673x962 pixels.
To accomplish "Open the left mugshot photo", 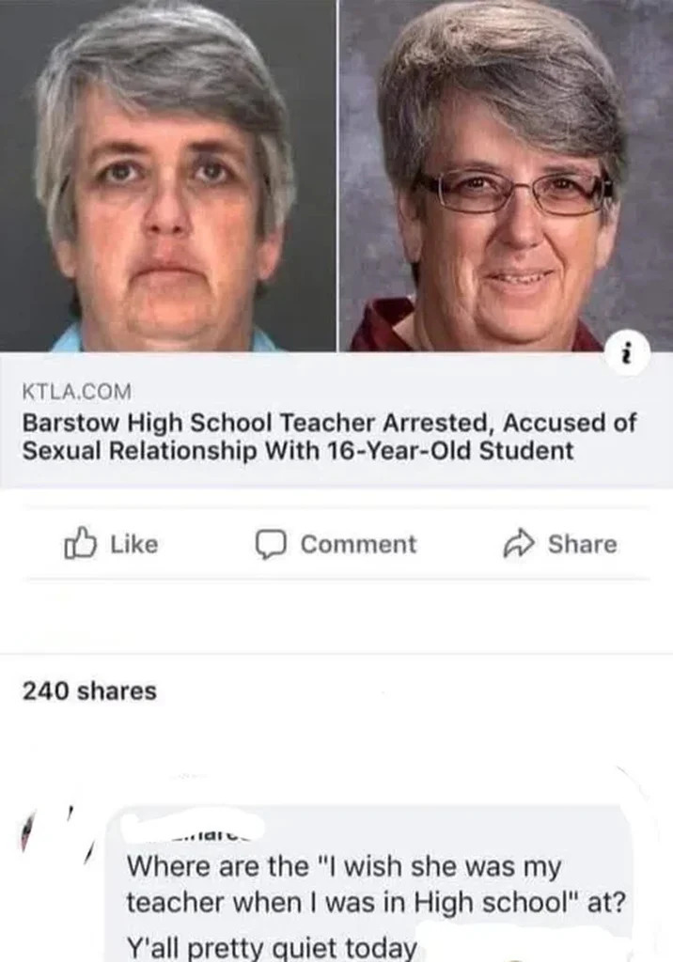I will click(167, 176).
